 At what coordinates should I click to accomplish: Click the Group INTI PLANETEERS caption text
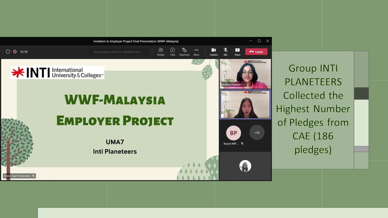tap(313, 109)
